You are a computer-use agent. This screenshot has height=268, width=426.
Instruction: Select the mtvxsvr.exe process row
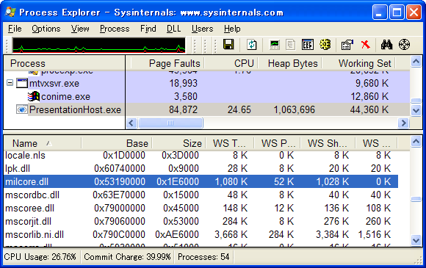(206, 83)
